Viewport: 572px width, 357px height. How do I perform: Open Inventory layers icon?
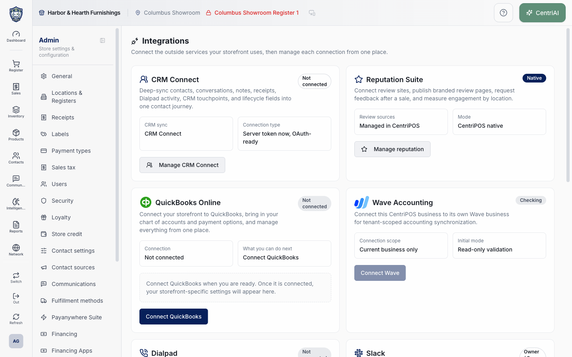pos(16,112)
